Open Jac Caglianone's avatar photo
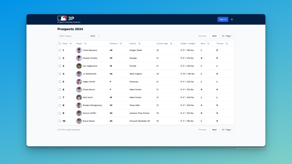The height and width of the screenshot is (164, 292). [x=79, y=66]
